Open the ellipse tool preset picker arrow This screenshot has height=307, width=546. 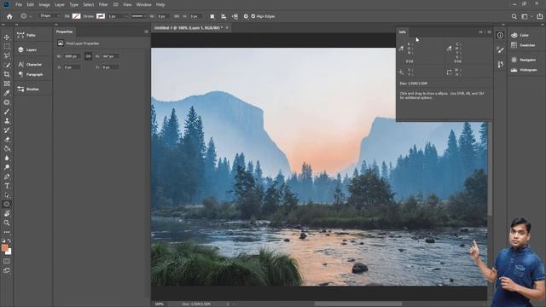(x=31, y=16)
